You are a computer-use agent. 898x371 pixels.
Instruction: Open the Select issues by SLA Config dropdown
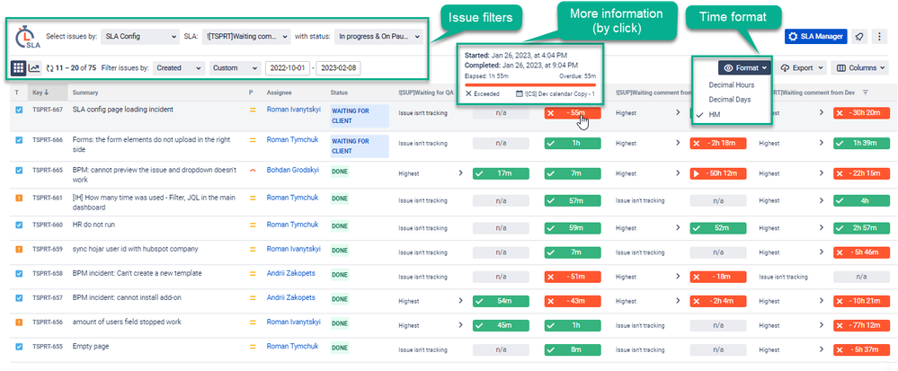[139, 37]
